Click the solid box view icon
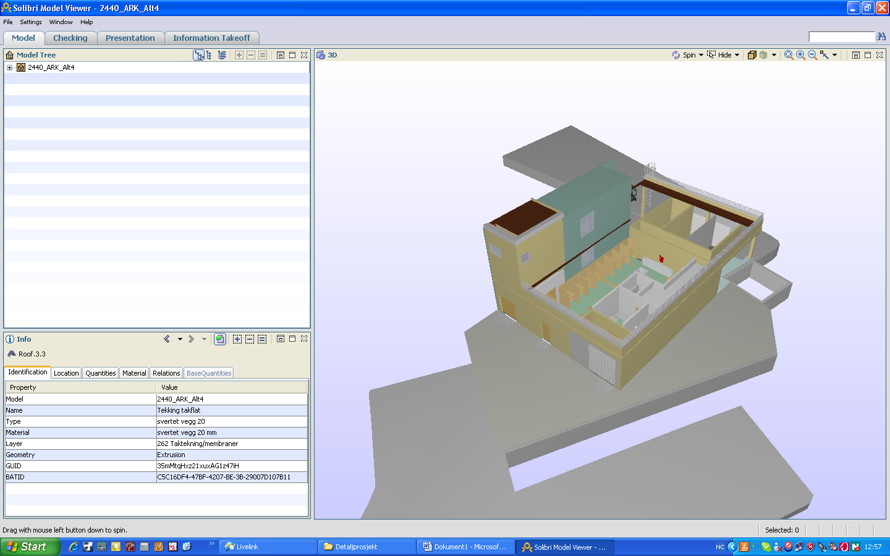 pyautogui.click(x=752, y=55)
